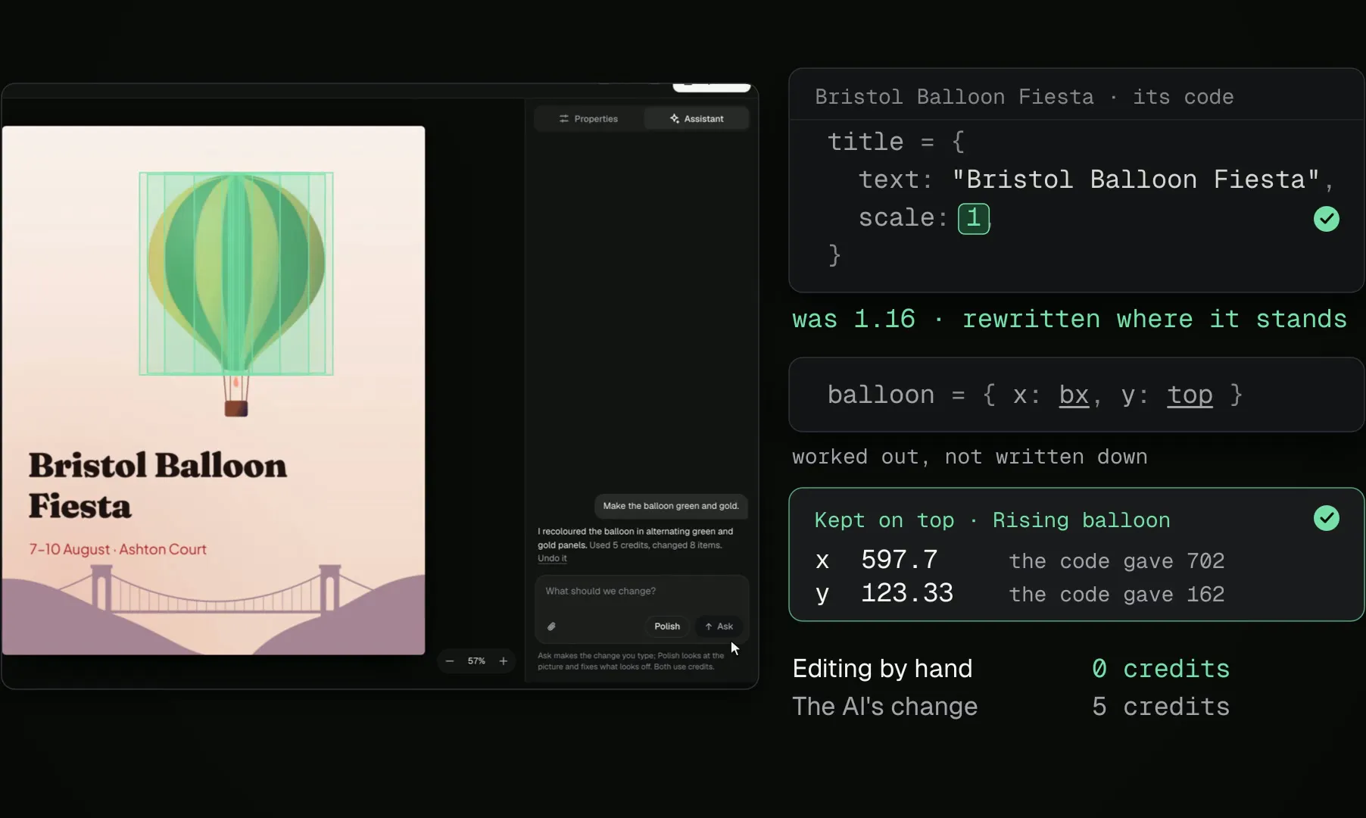Zoom out with the minus button
The image size is (1366, 818).
(450, 661)
